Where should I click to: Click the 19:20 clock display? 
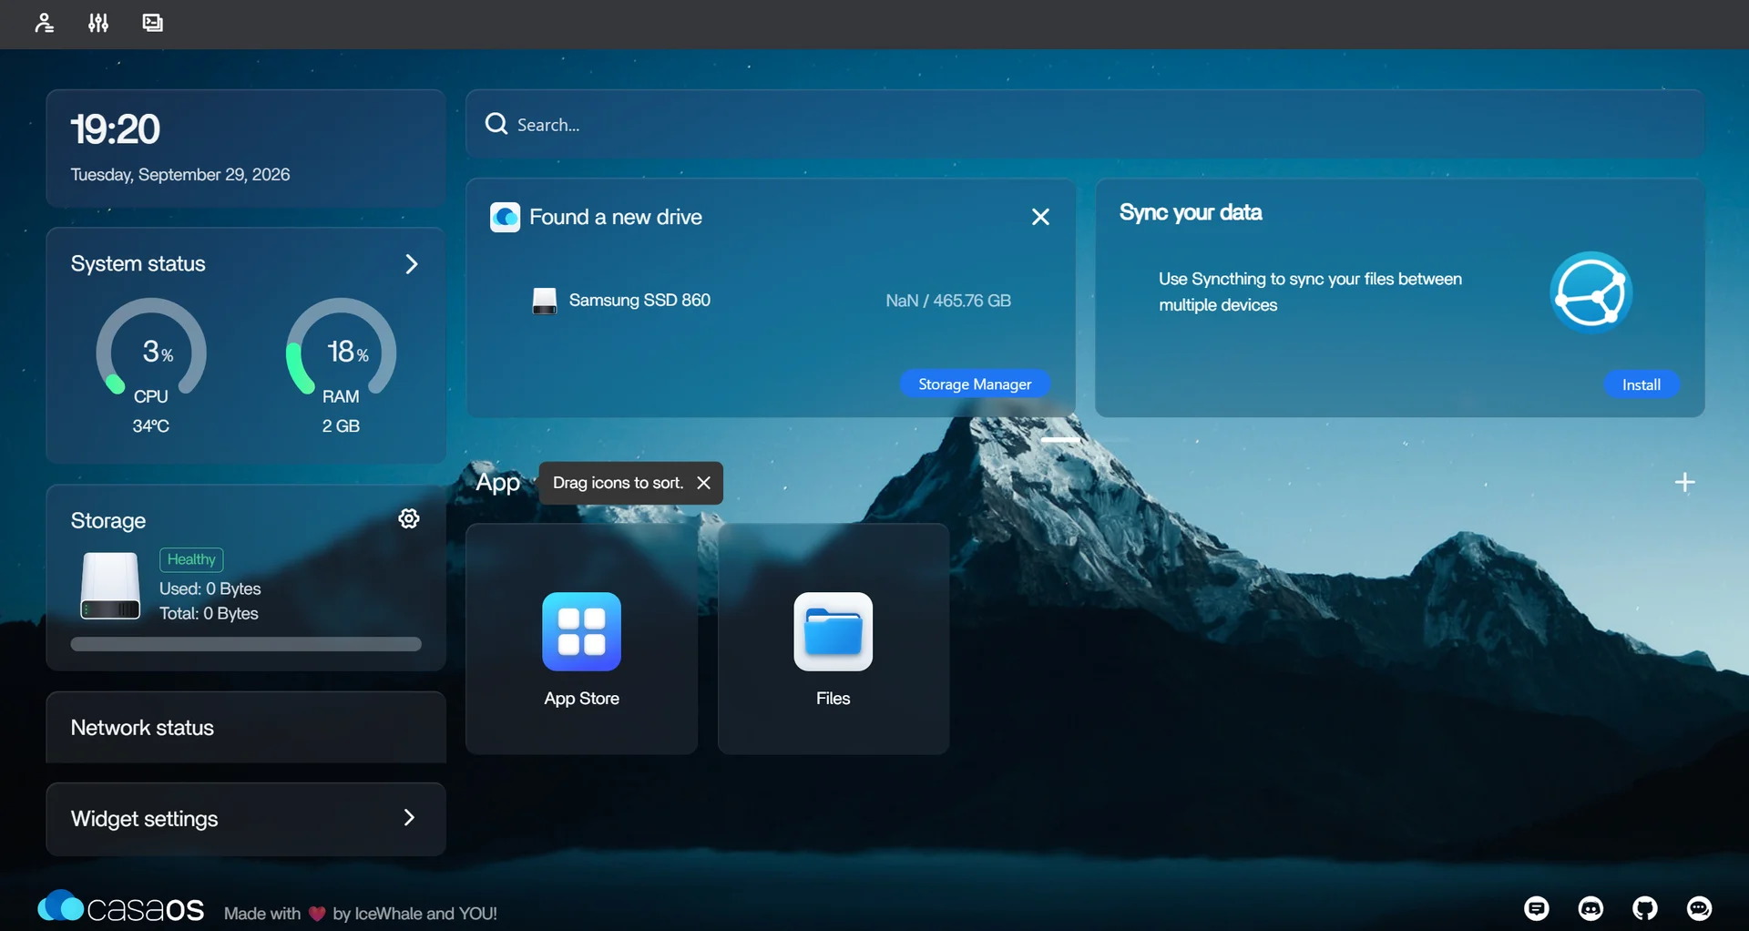point(116,129)
